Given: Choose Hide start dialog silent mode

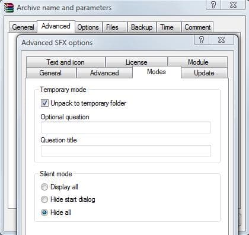Looking at the screenshot, I should tap(44, 199).
